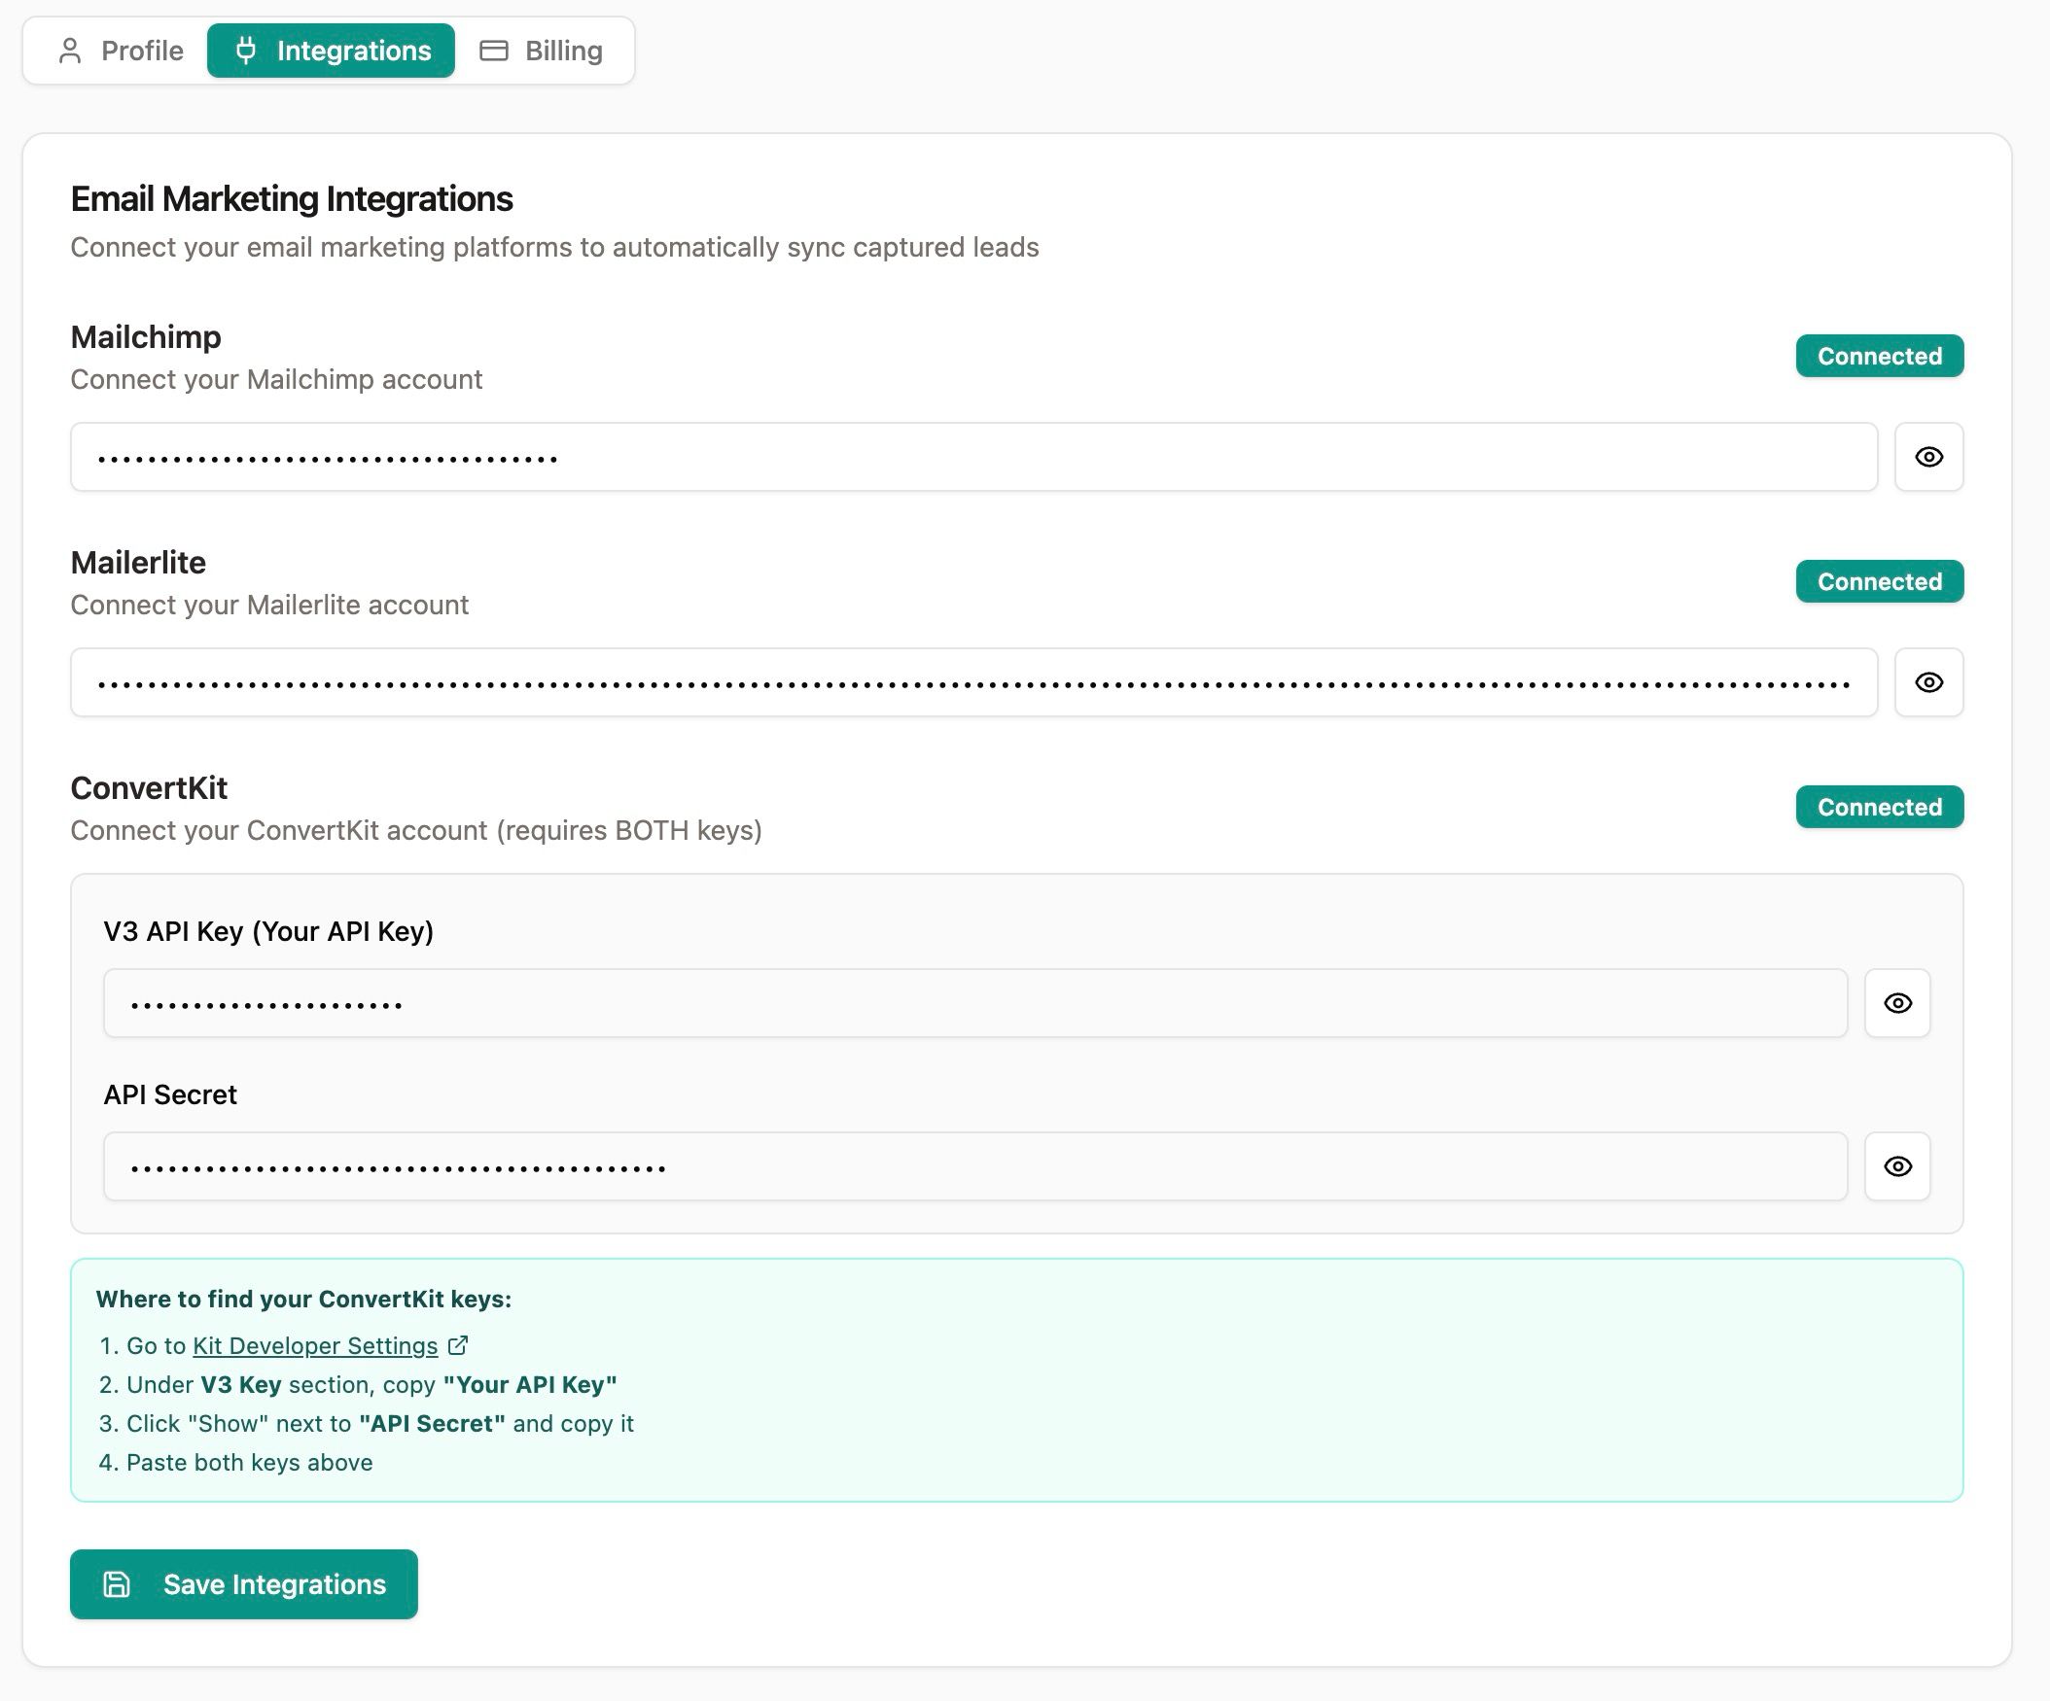Click the step about clicking "Show"

coord(367,1424)
